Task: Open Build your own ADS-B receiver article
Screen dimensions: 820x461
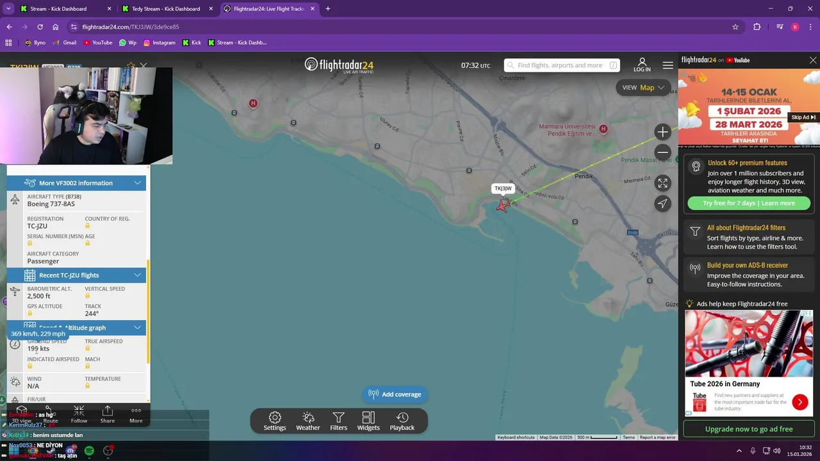Action: [750, 275]
